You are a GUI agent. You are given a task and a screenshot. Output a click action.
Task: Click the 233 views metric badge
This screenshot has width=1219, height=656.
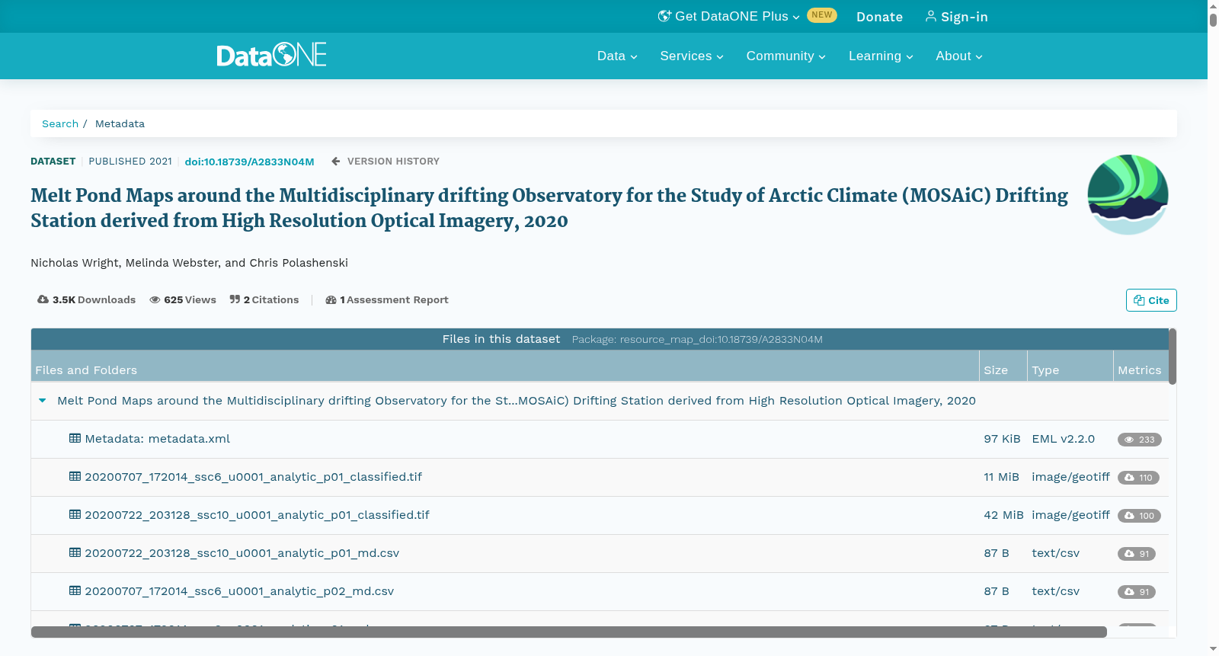click(x=1139, y=440)
